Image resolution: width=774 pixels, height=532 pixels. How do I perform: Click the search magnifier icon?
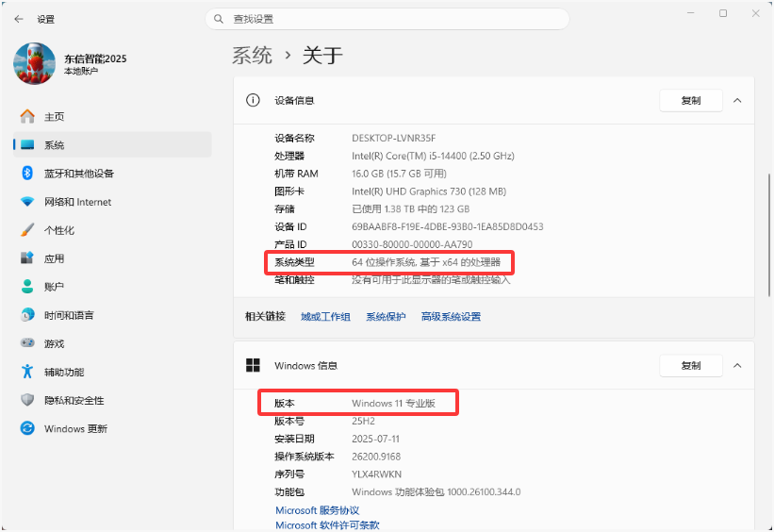(218, 19)
